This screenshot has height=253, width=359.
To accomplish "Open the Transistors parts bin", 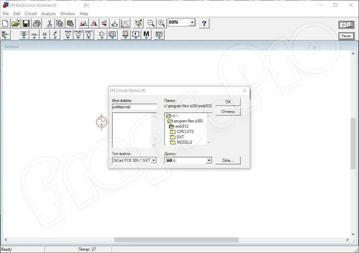I will pyautogui.click(x=55, y=35).
